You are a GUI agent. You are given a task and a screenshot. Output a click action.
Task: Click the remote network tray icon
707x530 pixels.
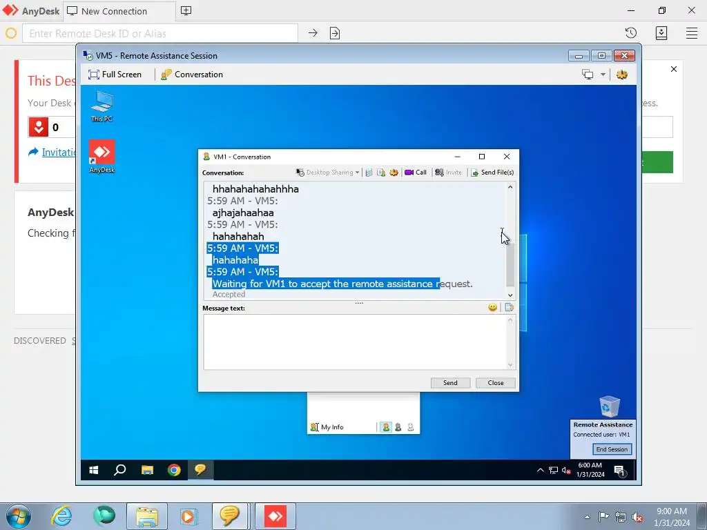[553, 470]
